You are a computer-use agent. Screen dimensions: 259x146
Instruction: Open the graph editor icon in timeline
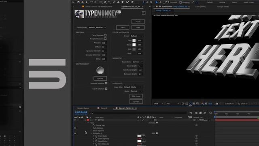point(210,113)
